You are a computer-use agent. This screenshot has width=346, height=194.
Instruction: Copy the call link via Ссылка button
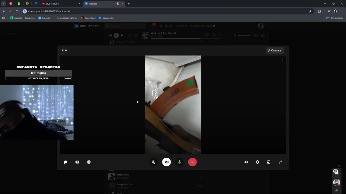pyautogui.click(x=275, y=50)
